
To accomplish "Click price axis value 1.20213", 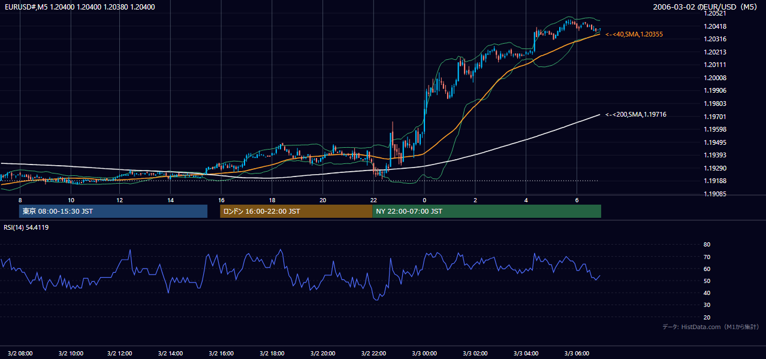I will point(715,52).
